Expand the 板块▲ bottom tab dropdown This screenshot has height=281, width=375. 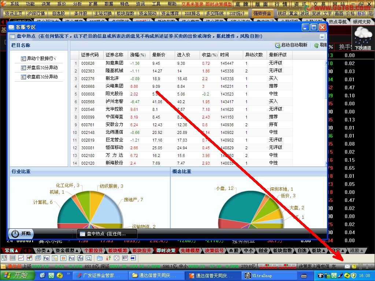click(318, 250)
